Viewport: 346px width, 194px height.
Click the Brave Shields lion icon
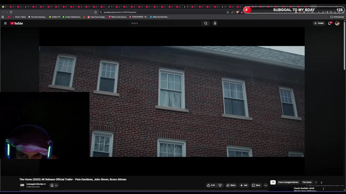click(x=238, y=12)
